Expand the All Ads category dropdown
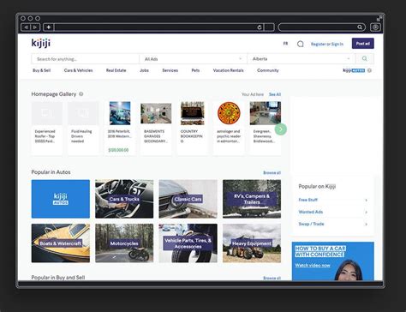This screenshot has width=406, height=312. point(193,59)
